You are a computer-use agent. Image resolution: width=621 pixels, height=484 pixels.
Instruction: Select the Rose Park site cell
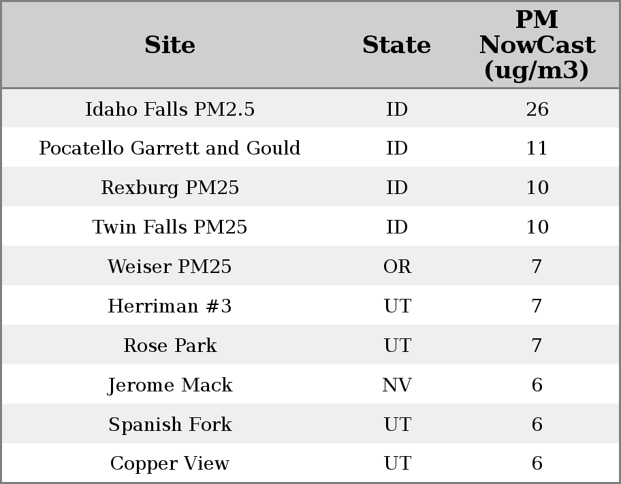coord(170,345)
